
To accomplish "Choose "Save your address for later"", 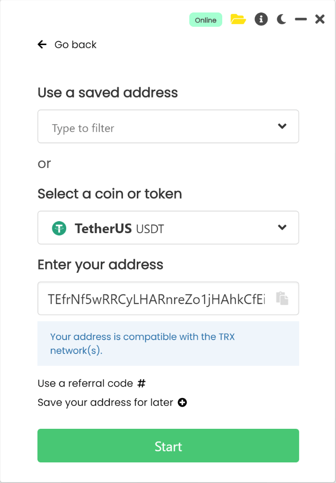I will point(105,402).
